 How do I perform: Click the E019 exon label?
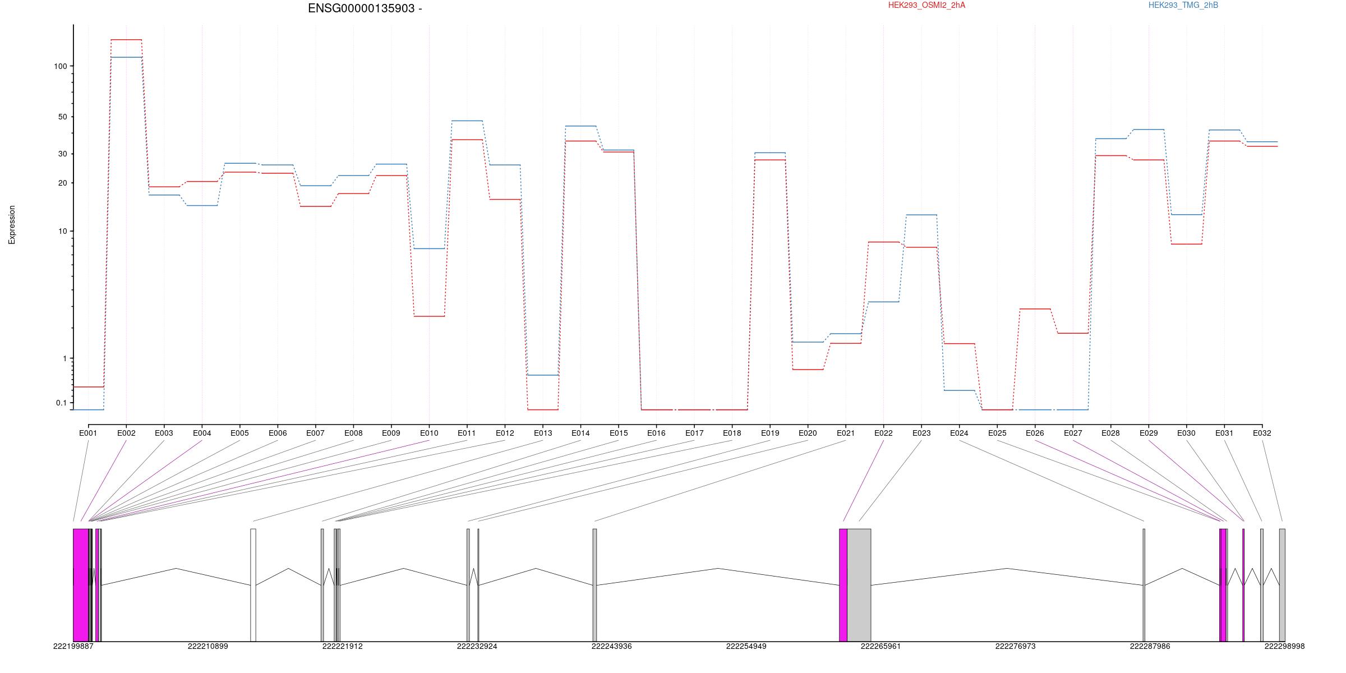(x=770, y=433)
